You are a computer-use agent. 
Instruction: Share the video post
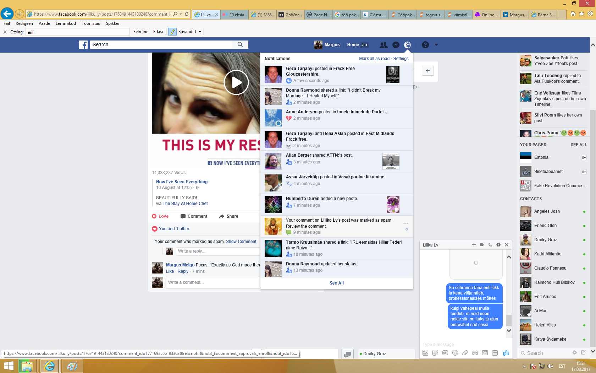(229, 216)
